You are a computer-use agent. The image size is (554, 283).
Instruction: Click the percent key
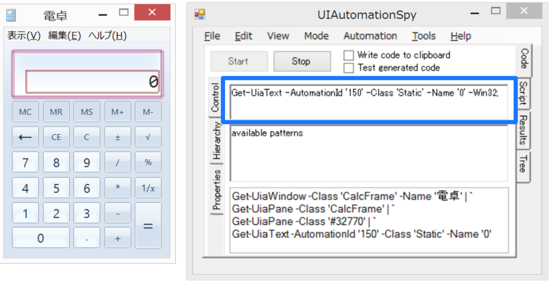pos(148,163)
